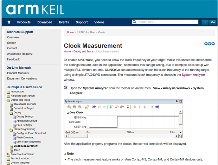Screen dimensions: 218x165
Task: Open User Flash Algorithms page
Action: tap(28, 142)
